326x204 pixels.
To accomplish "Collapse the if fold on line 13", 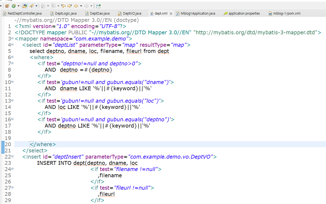I will (x=12, y=101).
